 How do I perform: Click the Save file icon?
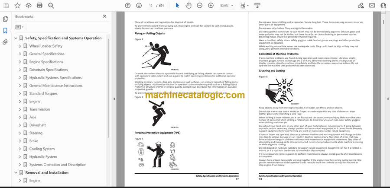point(6,6)
